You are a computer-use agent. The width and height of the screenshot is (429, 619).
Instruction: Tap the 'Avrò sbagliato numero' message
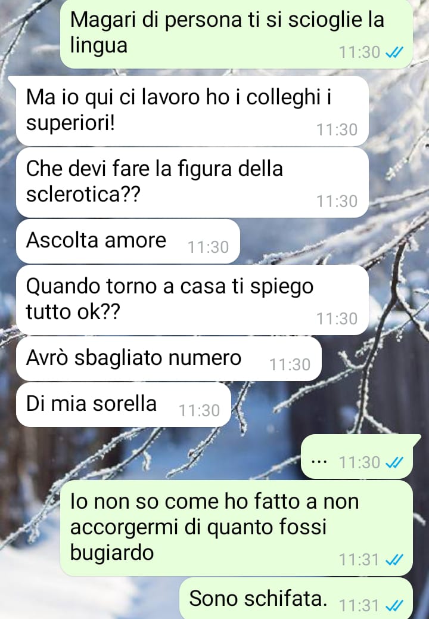click(x=169, y=358)
